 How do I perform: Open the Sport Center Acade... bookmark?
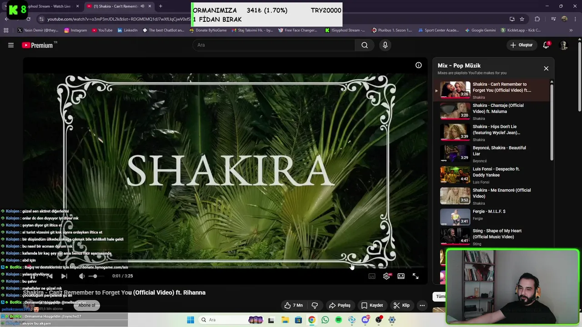point(438,30)
